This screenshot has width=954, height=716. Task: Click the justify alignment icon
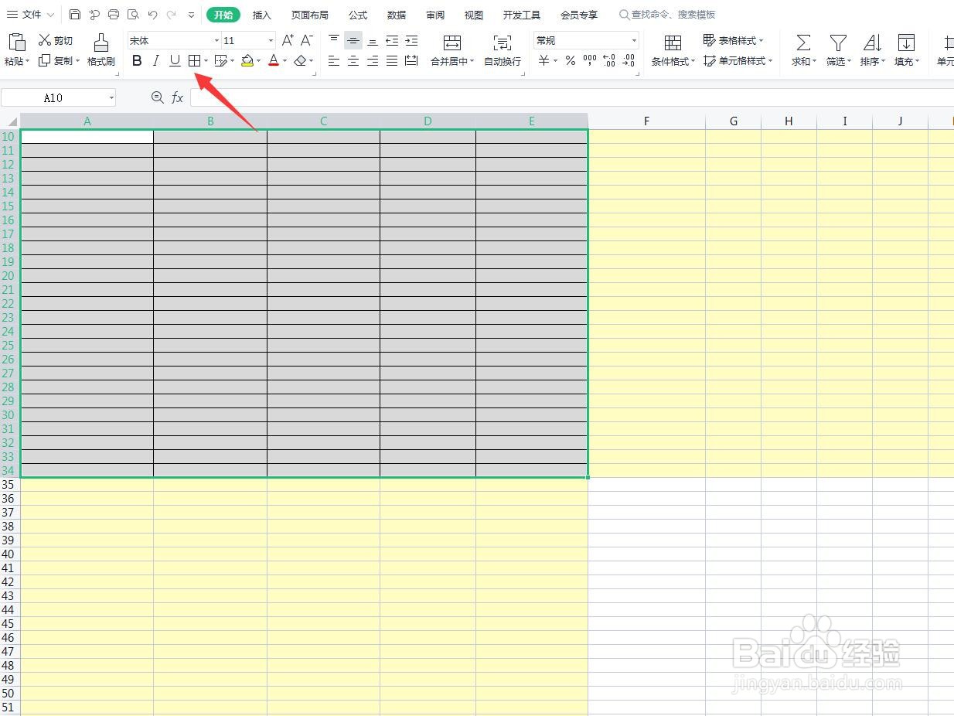[392, 60]
